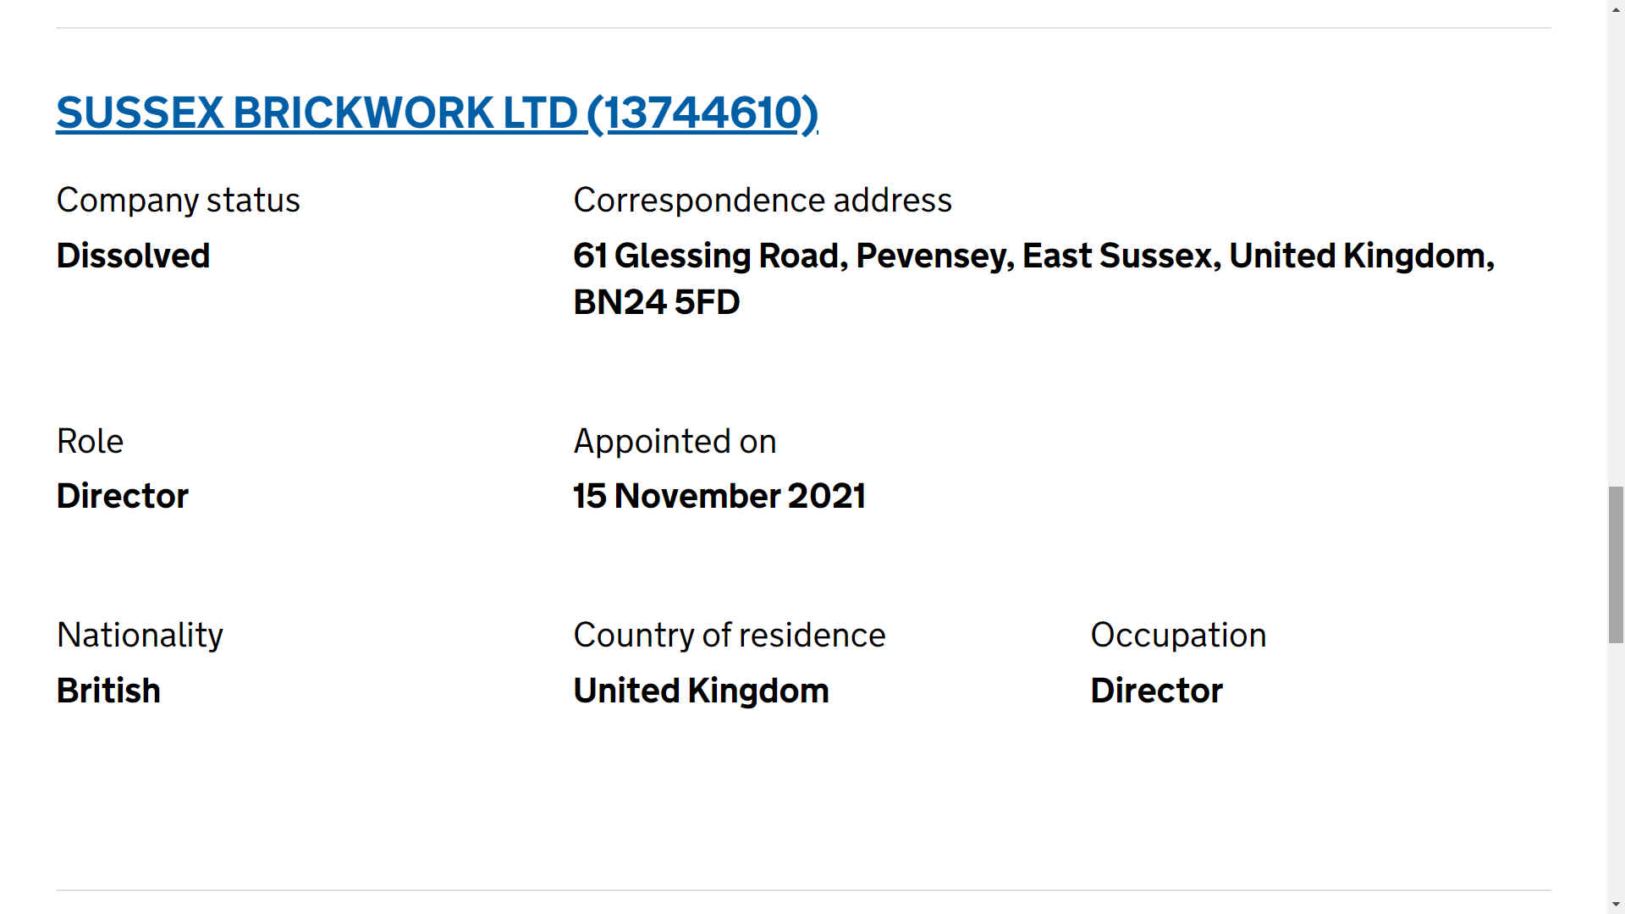Click the 'Appointed on' label

click(x=675, y=441)
